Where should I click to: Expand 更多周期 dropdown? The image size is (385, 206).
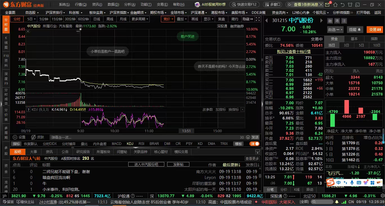point(140,19)
